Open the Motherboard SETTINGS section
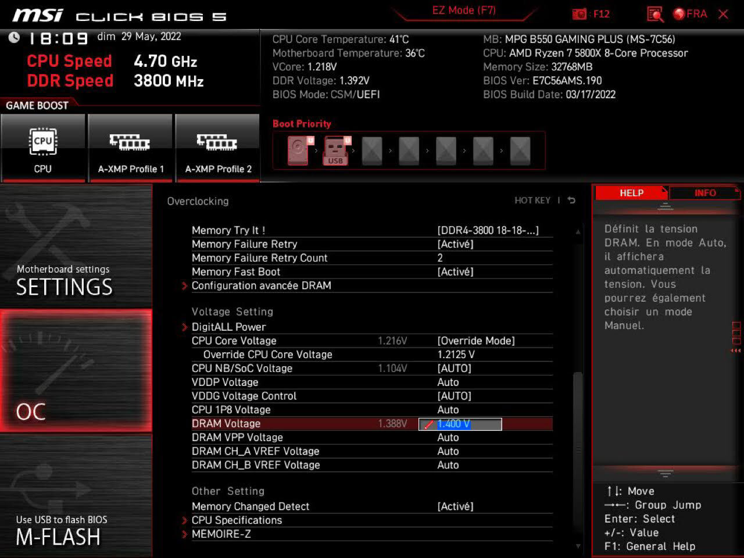This screenshot has width=744, height=558. point(76,246)
